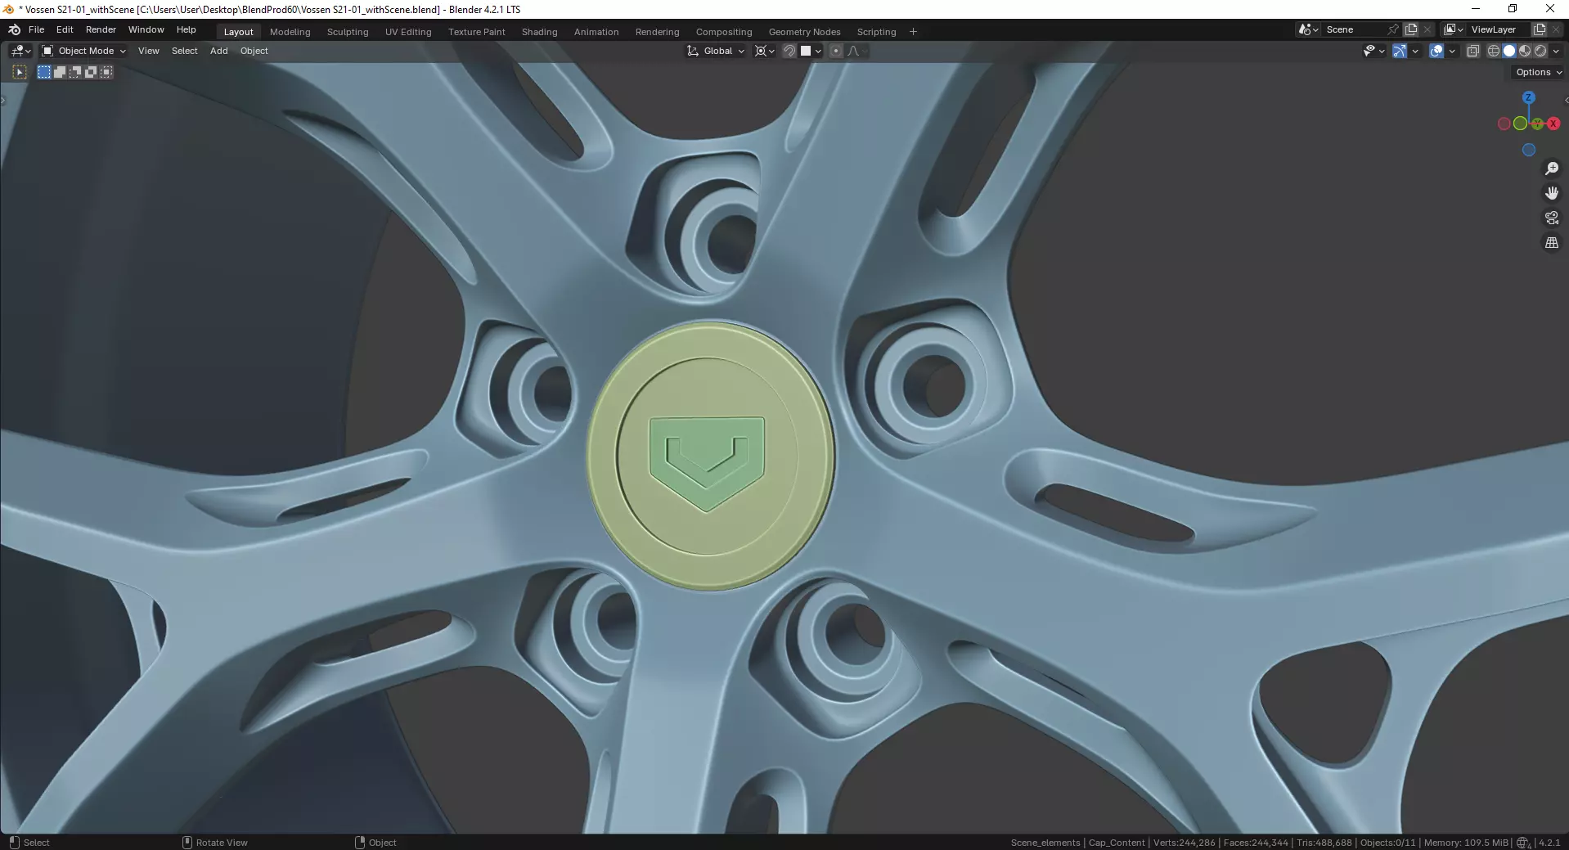This screenshot has width=1569, height=850.
Task: Add a new workspace with plus button
Action: 913,32
